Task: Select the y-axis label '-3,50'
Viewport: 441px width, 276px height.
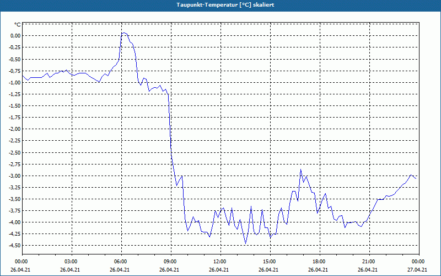Action: coord(15,199)
